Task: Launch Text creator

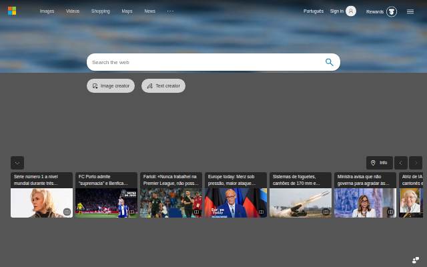Action: pos(163,86)
